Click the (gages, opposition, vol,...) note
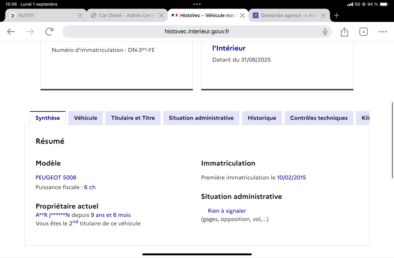 pyautogui.click(x=235, y=219)
